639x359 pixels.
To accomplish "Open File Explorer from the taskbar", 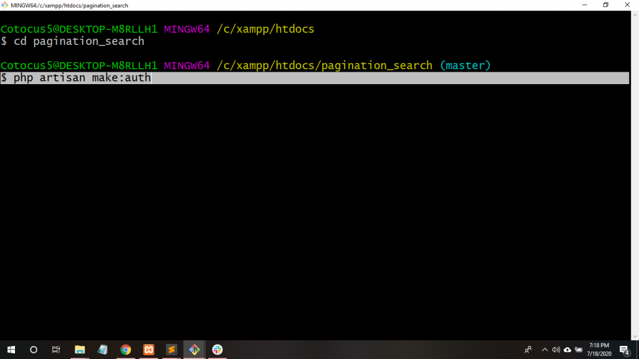I will pyautogui.click(x=80, y=350).
